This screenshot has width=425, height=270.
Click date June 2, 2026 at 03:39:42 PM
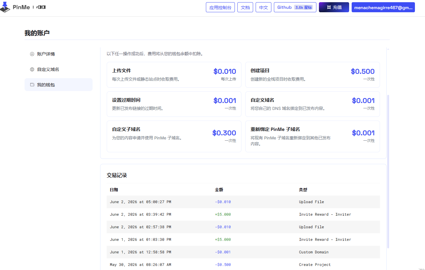click(140, 214)
